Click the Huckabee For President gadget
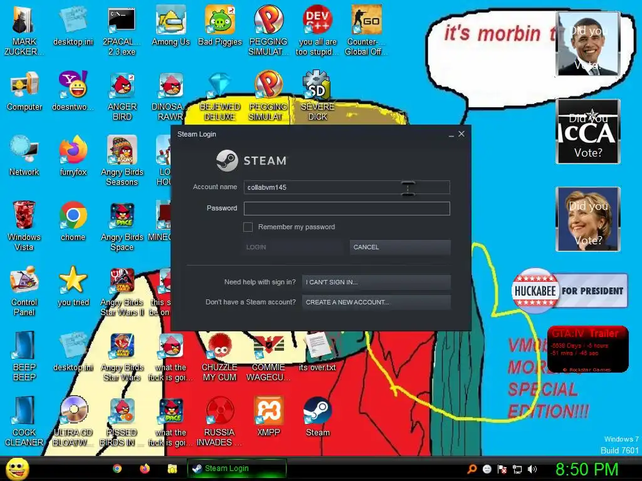This screenshot has width=642, height=481. [569, 291]
